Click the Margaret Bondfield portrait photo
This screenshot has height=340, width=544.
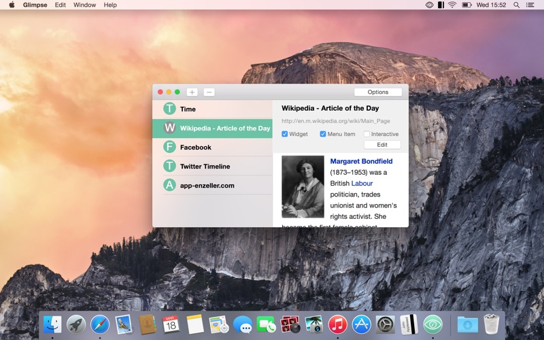[303, 186]
